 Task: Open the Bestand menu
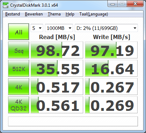tap(13, 14)
